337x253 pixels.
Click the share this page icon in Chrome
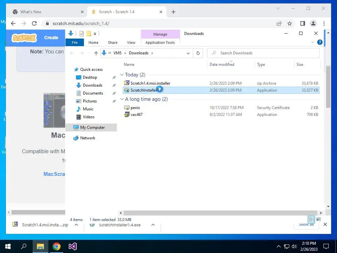click(x=279, y=23)
